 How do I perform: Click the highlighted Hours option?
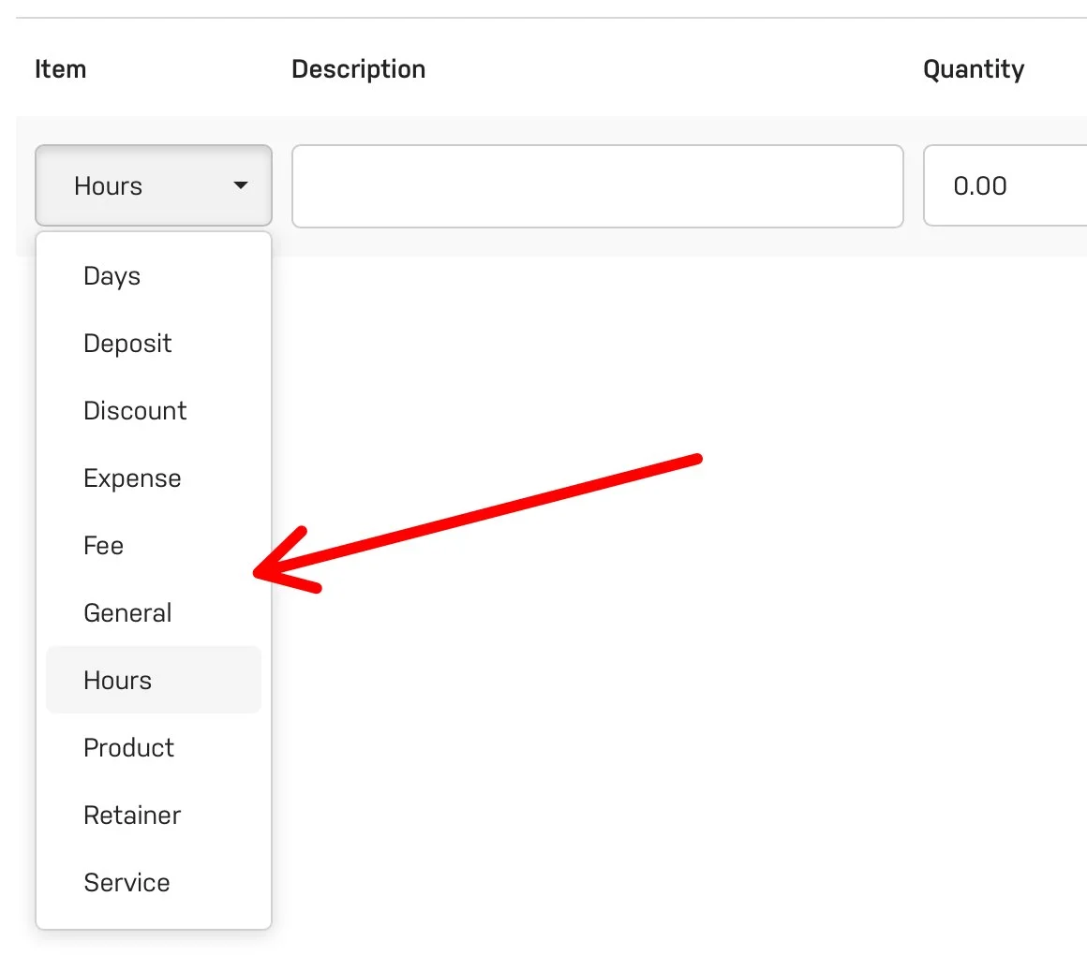(x=118, y=681)
